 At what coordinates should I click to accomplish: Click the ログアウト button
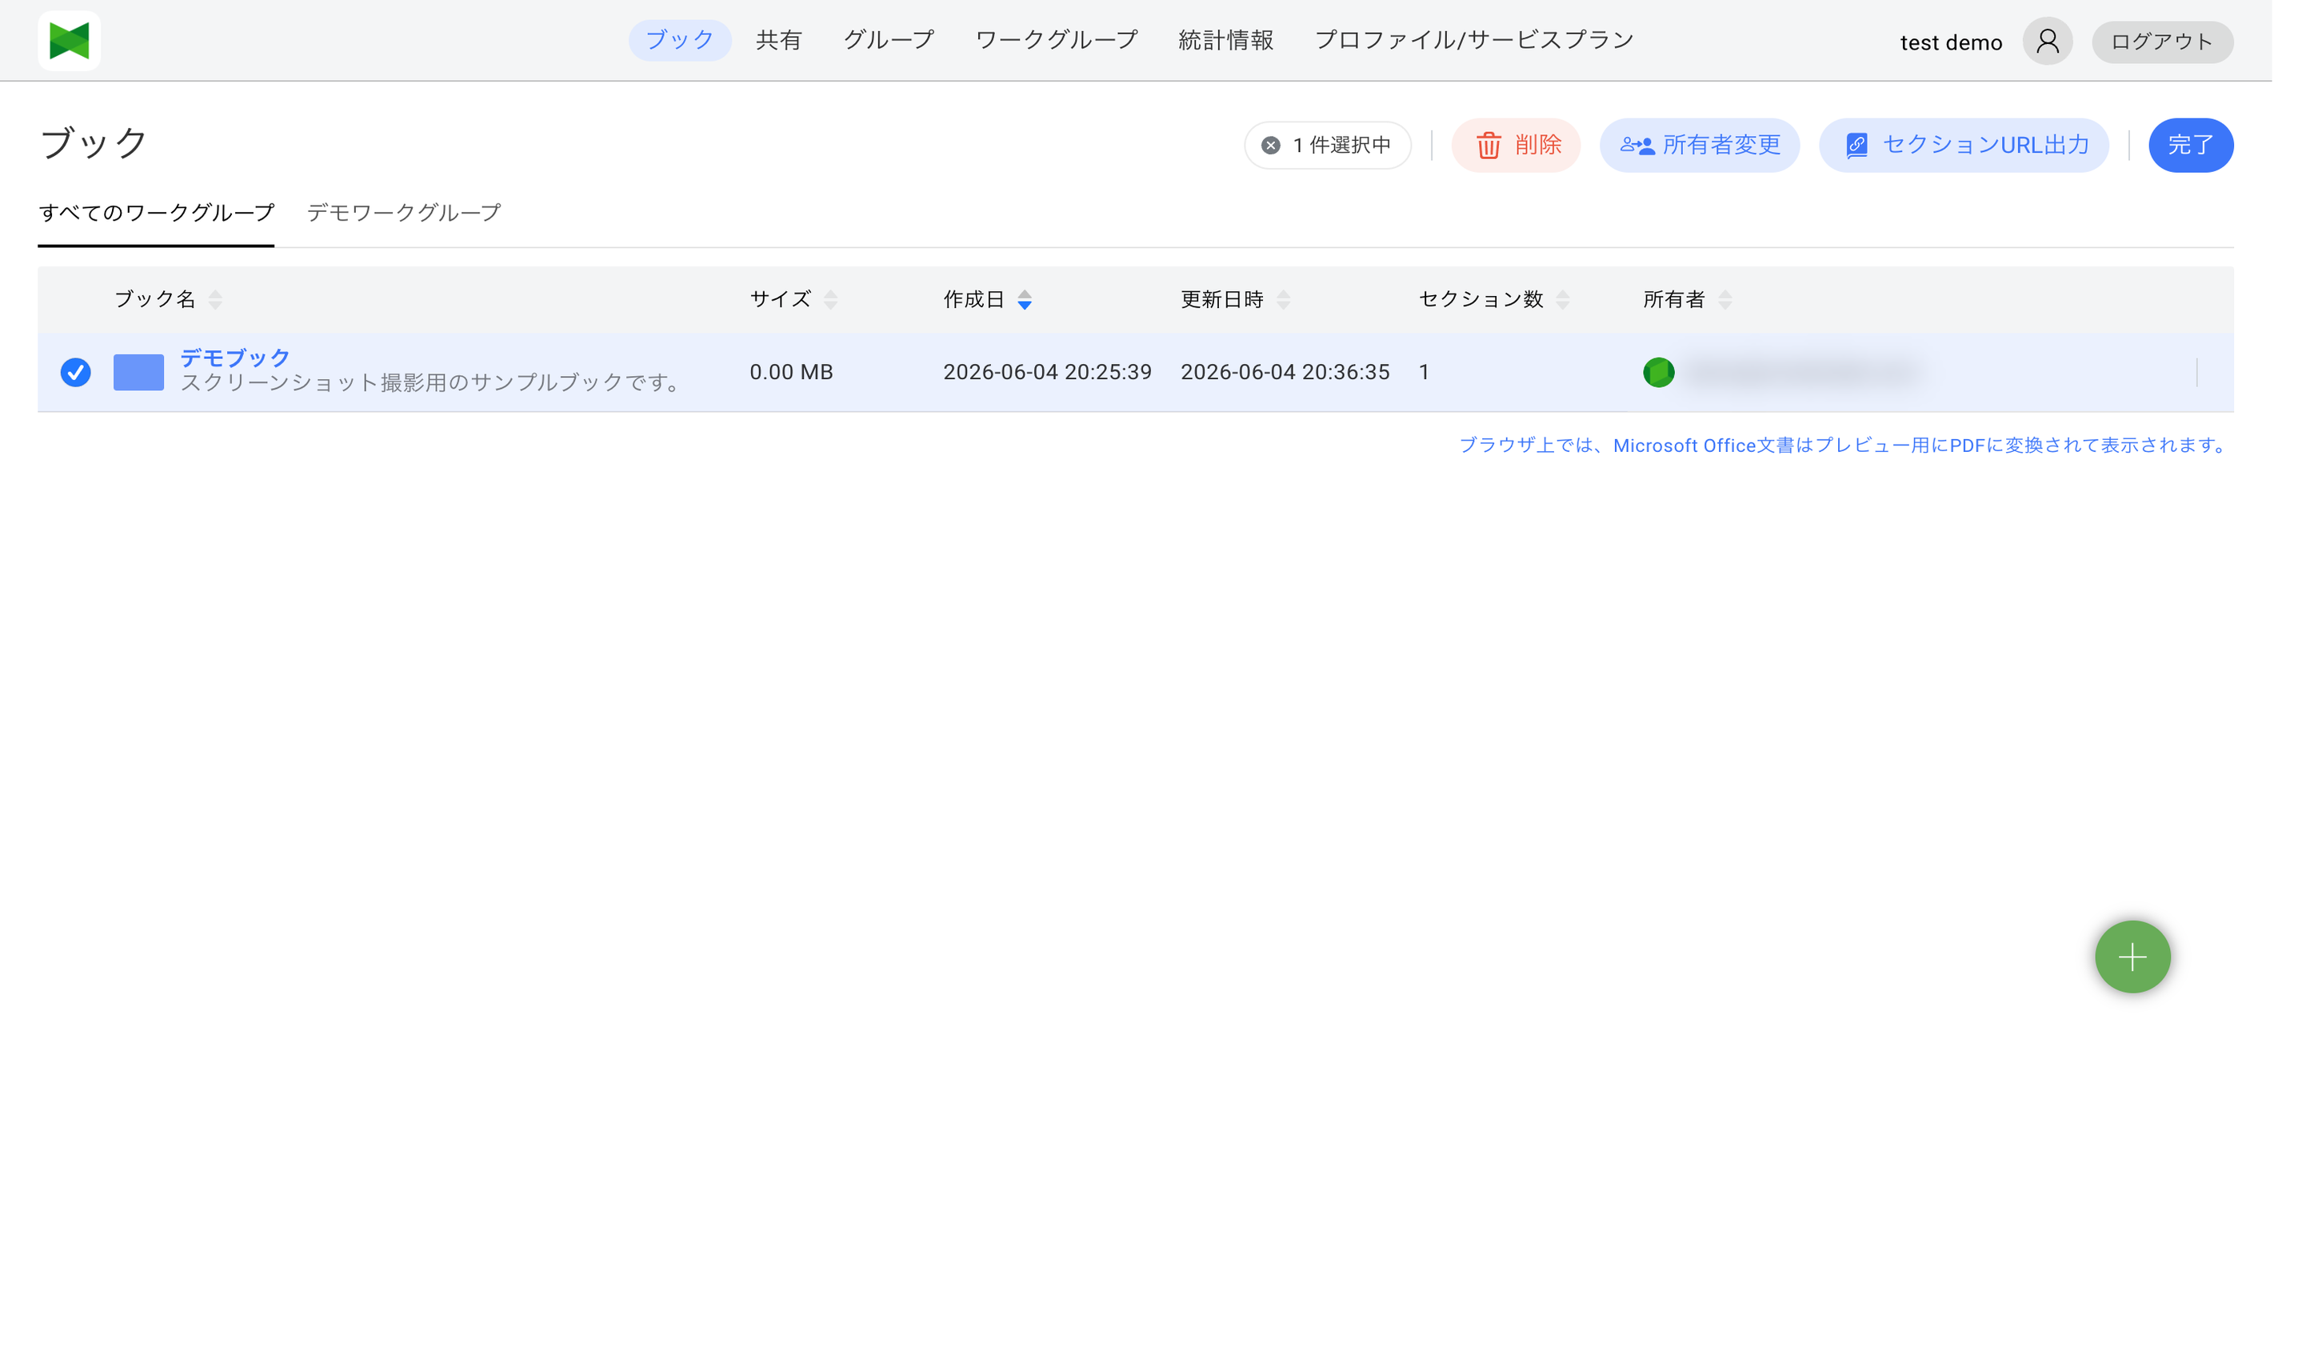pyautogui.click(x=2162, y=42)
